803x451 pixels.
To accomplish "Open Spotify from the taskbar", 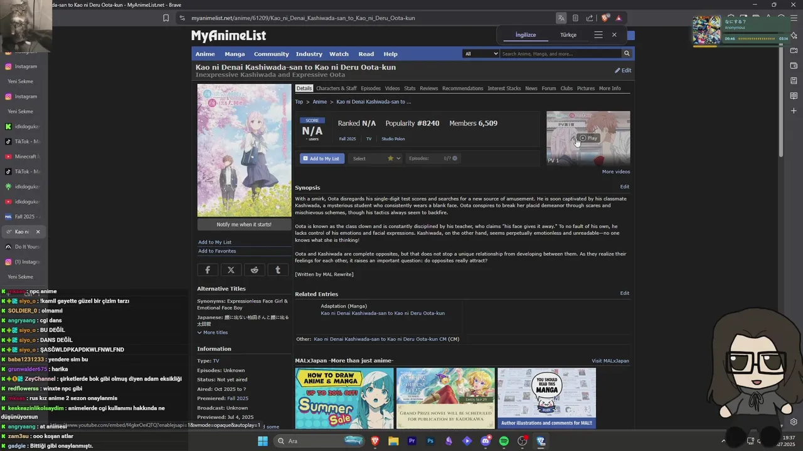I will pos(504,441).
